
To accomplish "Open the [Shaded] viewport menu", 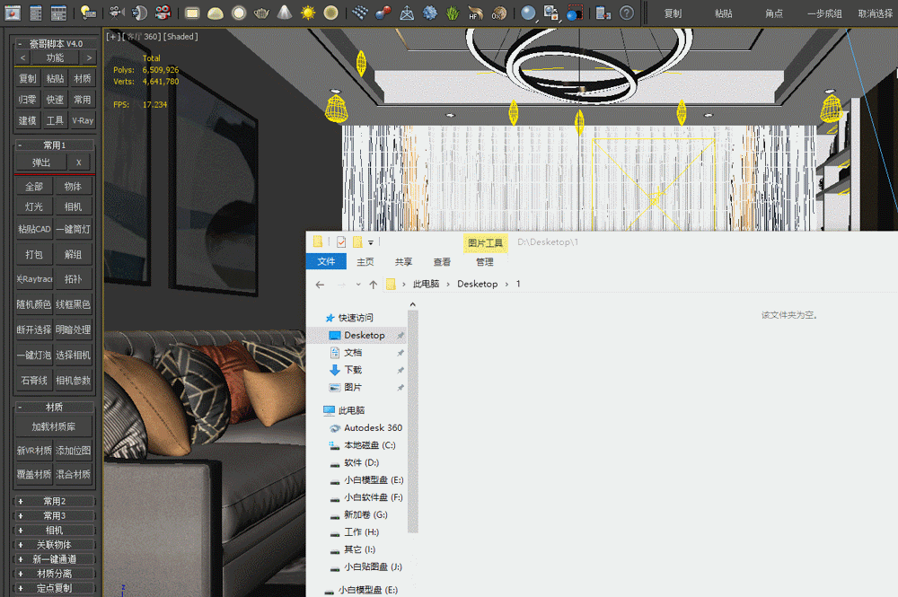I will point(181,37).
